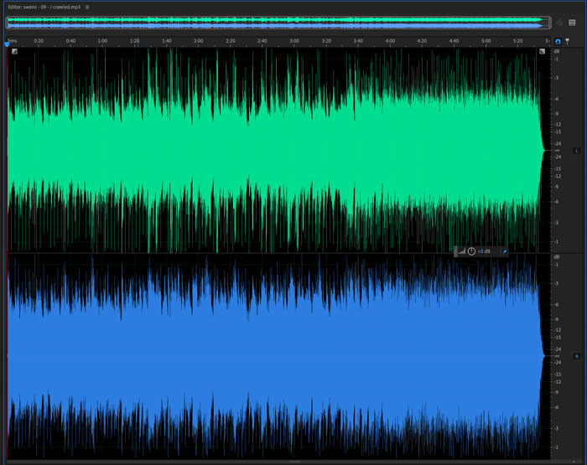Click the overview waveform navigator bar
The width and height of the screenshot is (587, 465).
pos(278,23)
